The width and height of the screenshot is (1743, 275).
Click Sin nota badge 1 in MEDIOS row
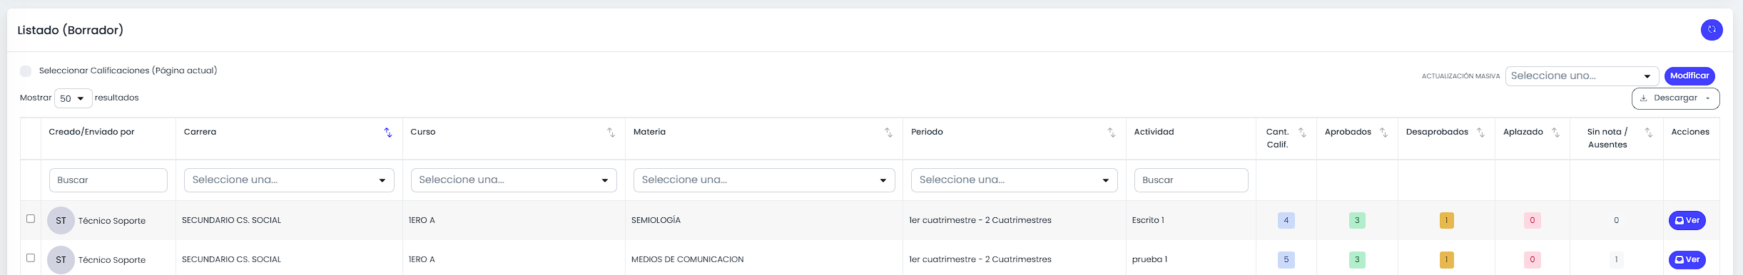[x=1616, y=260]
